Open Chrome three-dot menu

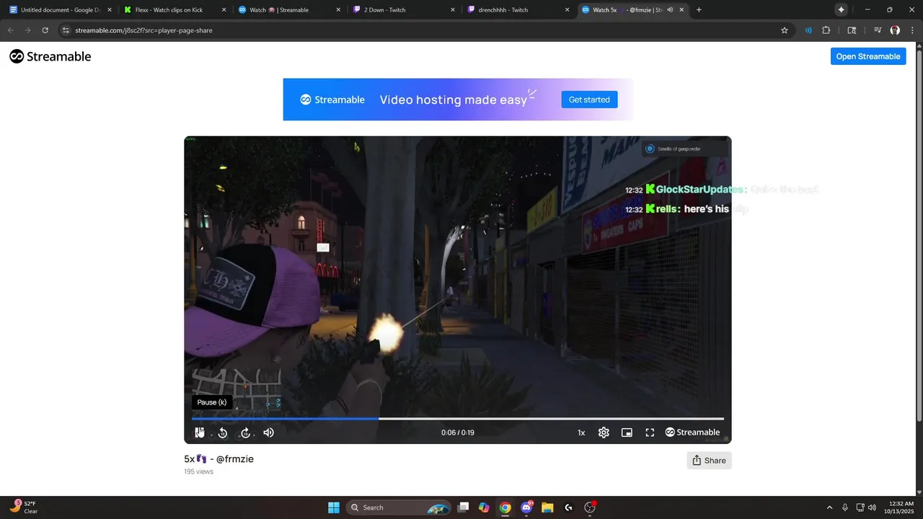(x=912, y=30)
